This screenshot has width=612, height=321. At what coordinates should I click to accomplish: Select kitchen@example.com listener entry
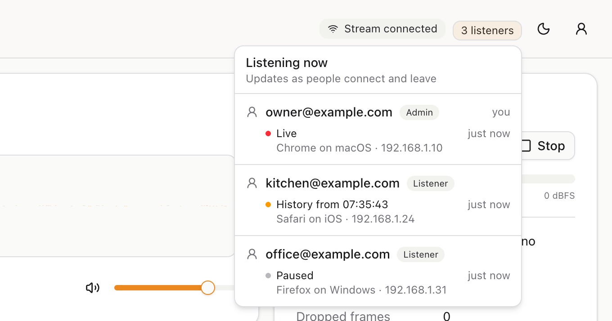[x=378, y=201]
